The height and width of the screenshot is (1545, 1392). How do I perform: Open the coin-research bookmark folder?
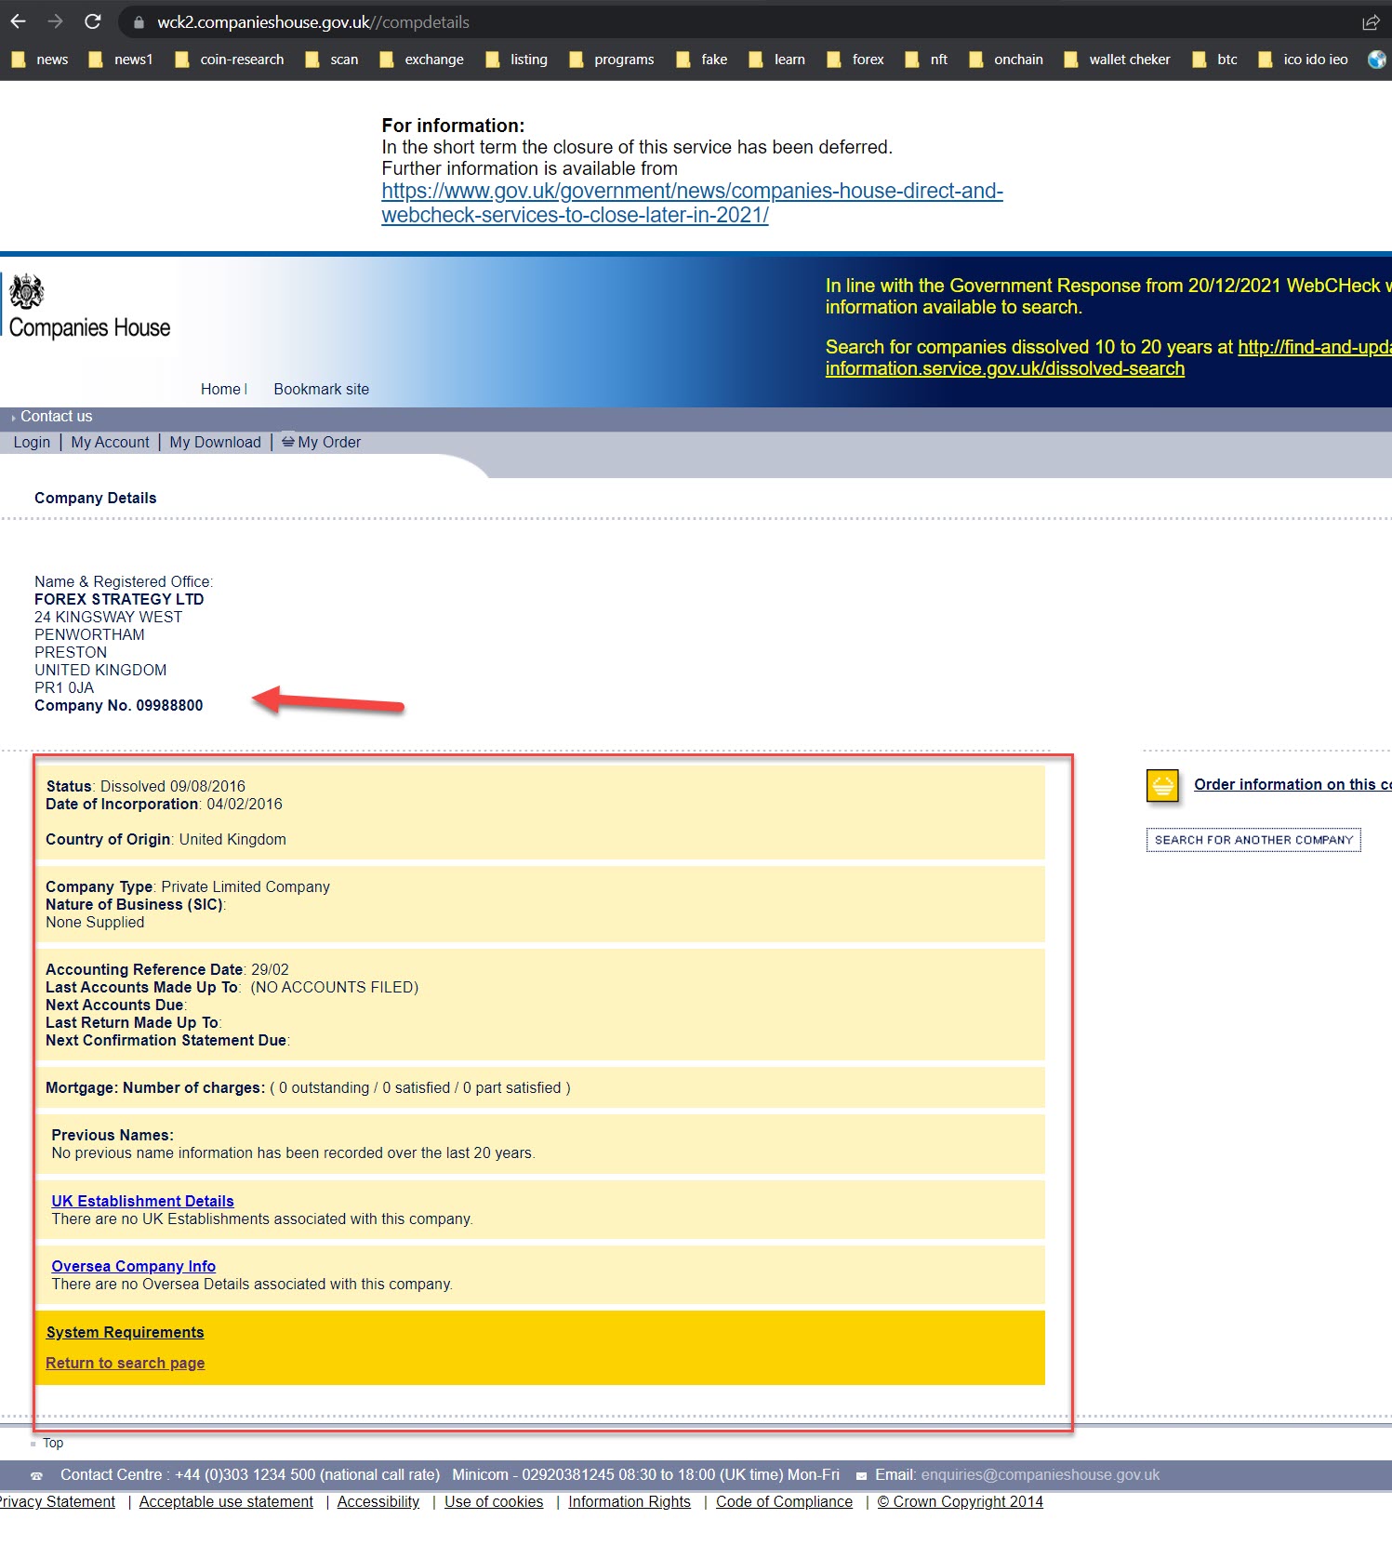click(230, 60)
